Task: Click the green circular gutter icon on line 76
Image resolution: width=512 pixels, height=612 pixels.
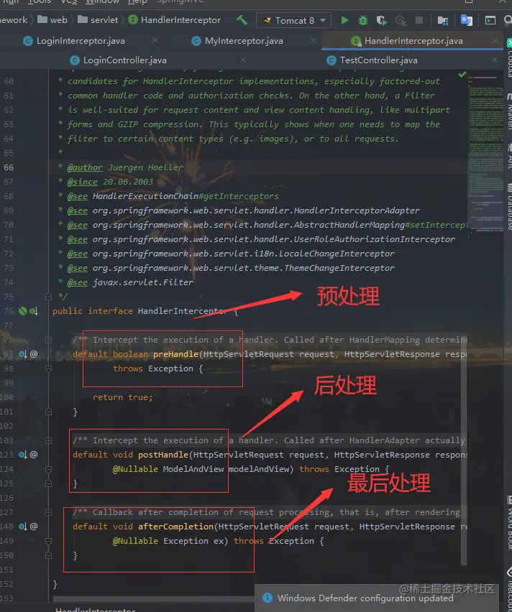Action: 23,311
